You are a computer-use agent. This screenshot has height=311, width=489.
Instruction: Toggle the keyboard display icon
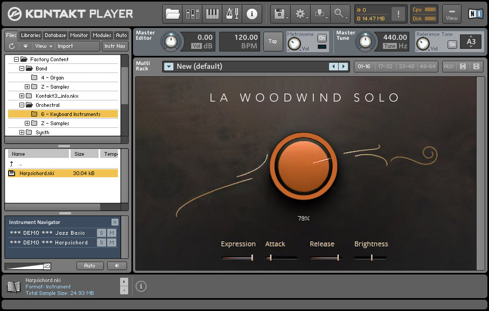point(213,15)
